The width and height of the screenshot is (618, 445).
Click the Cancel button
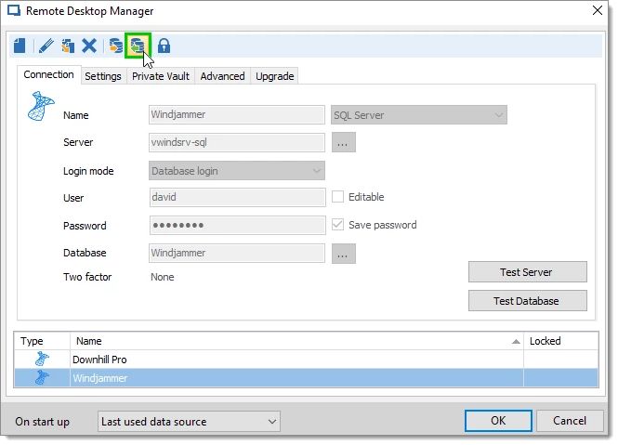click(x=570, y=421)
